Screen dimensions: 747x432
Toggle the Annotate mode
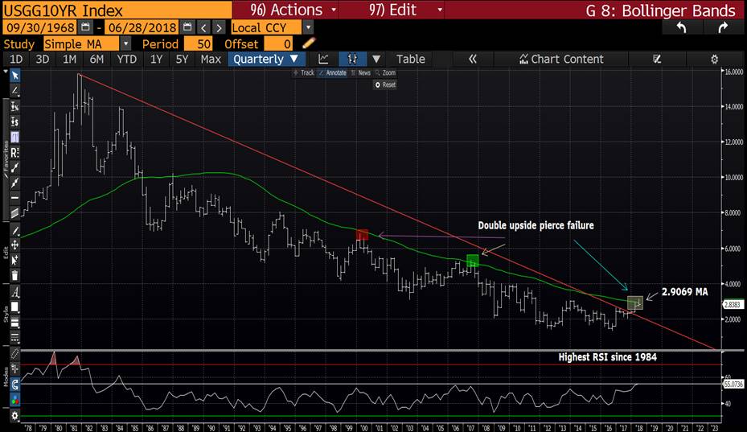pyautogui.click(x=332, y=72)
